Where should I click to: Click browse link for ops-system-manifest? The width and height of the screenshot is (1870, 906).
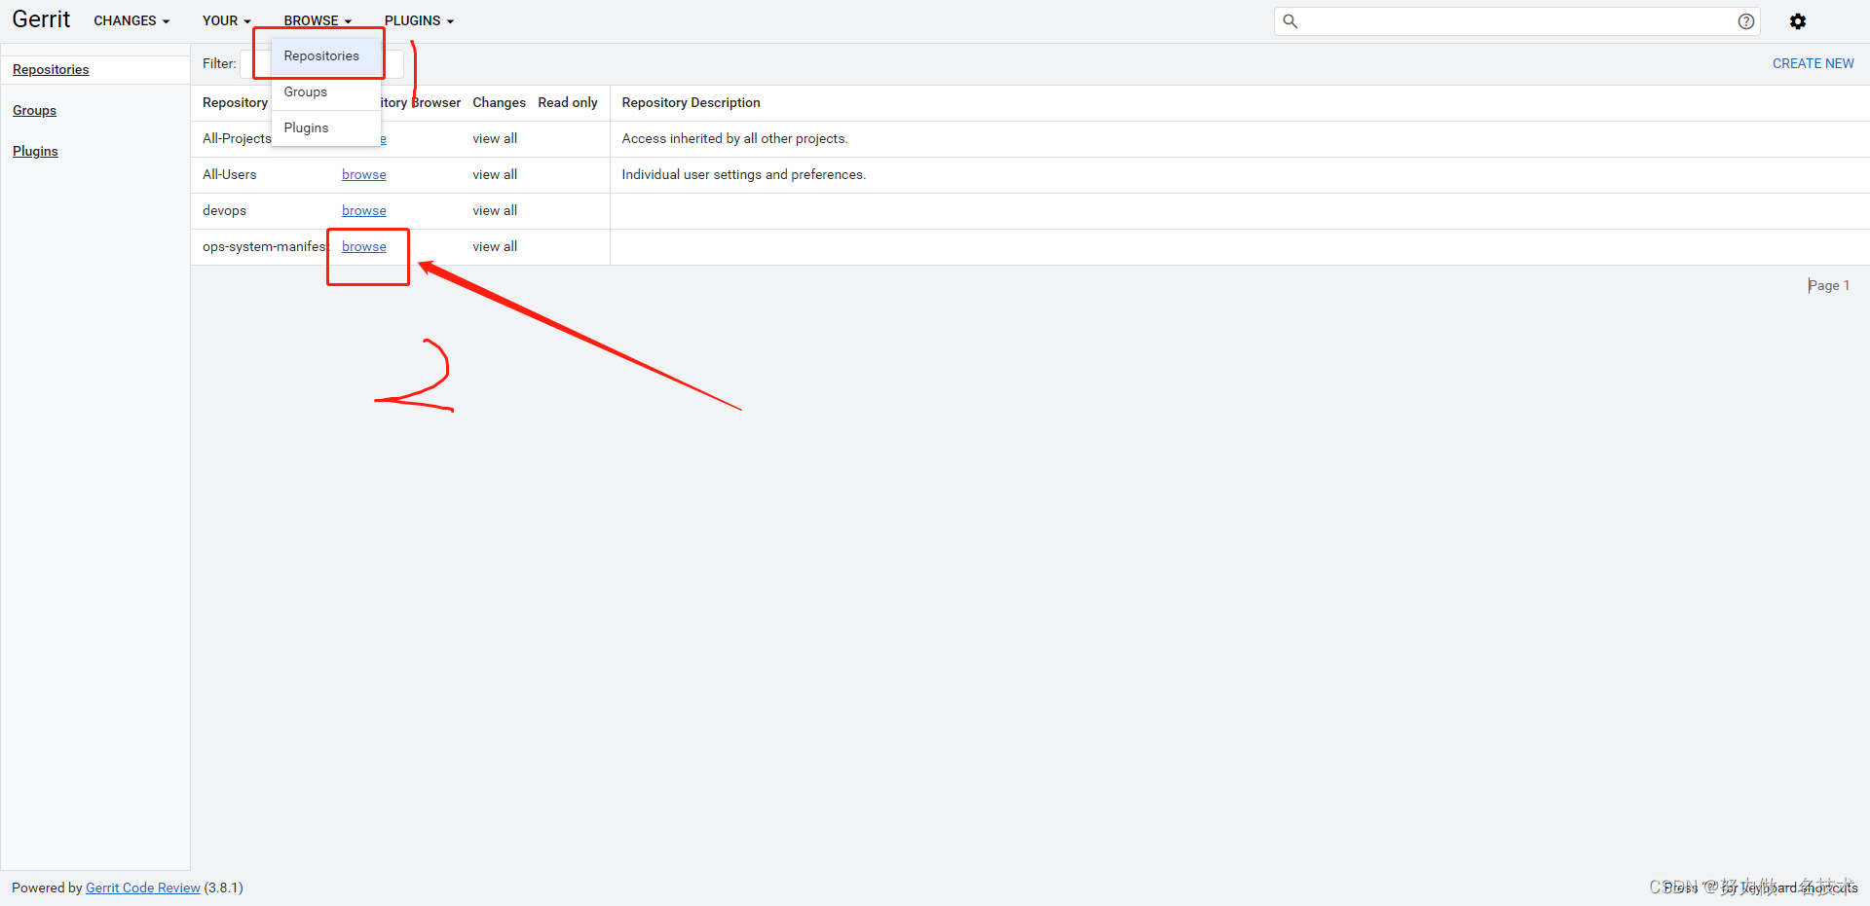(364, 246)
